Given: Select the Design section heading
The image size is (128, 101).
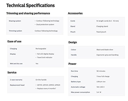Looking at the screenshot, I should [x=73, y=42].
